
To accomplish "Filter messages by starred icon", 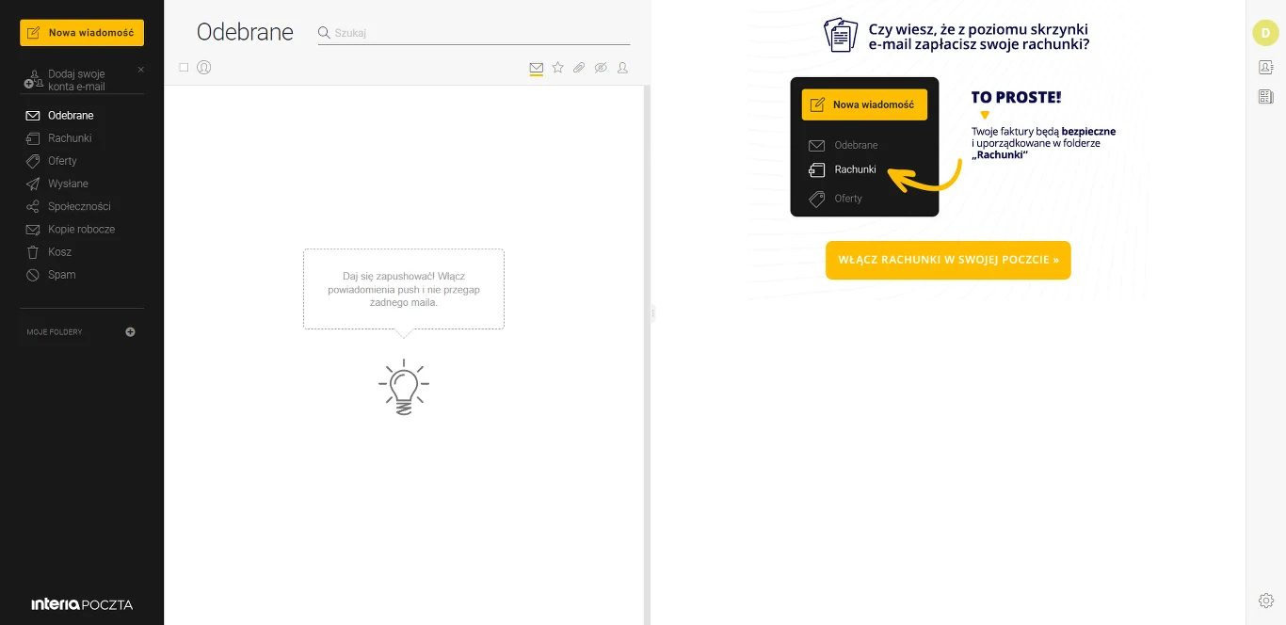I will [x=557, y=68].
